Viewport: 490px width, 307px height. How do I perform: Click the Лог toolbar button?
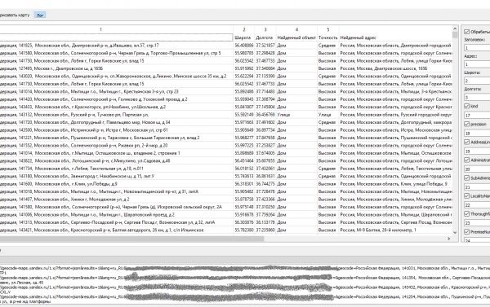tap(40, 15)
